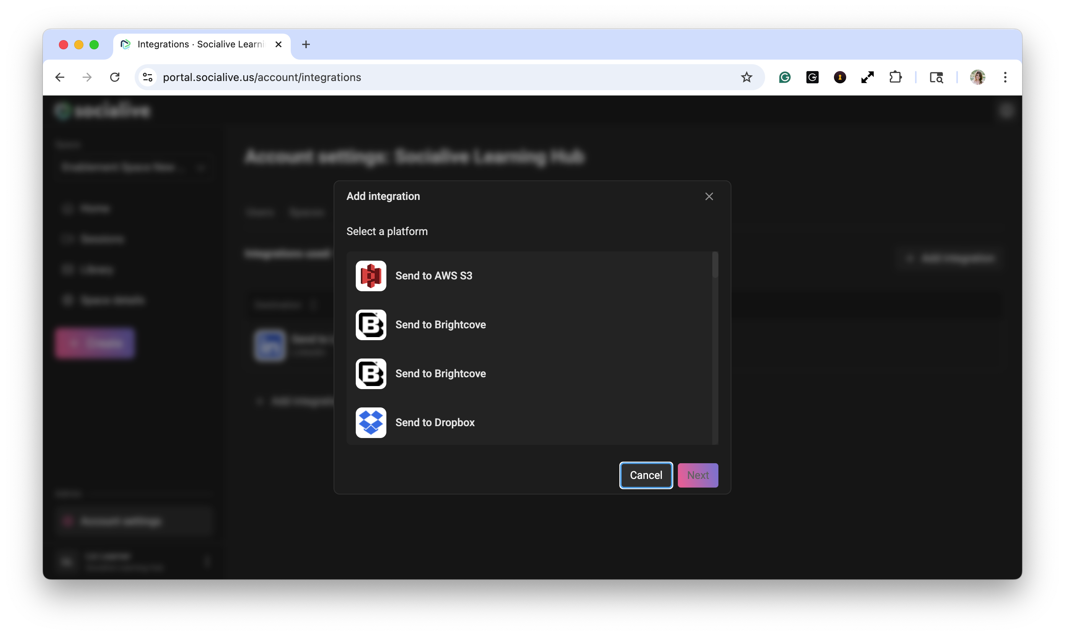Open a new browser tab
This screenshot has height=636, width=1065.
tap(306, 44)
